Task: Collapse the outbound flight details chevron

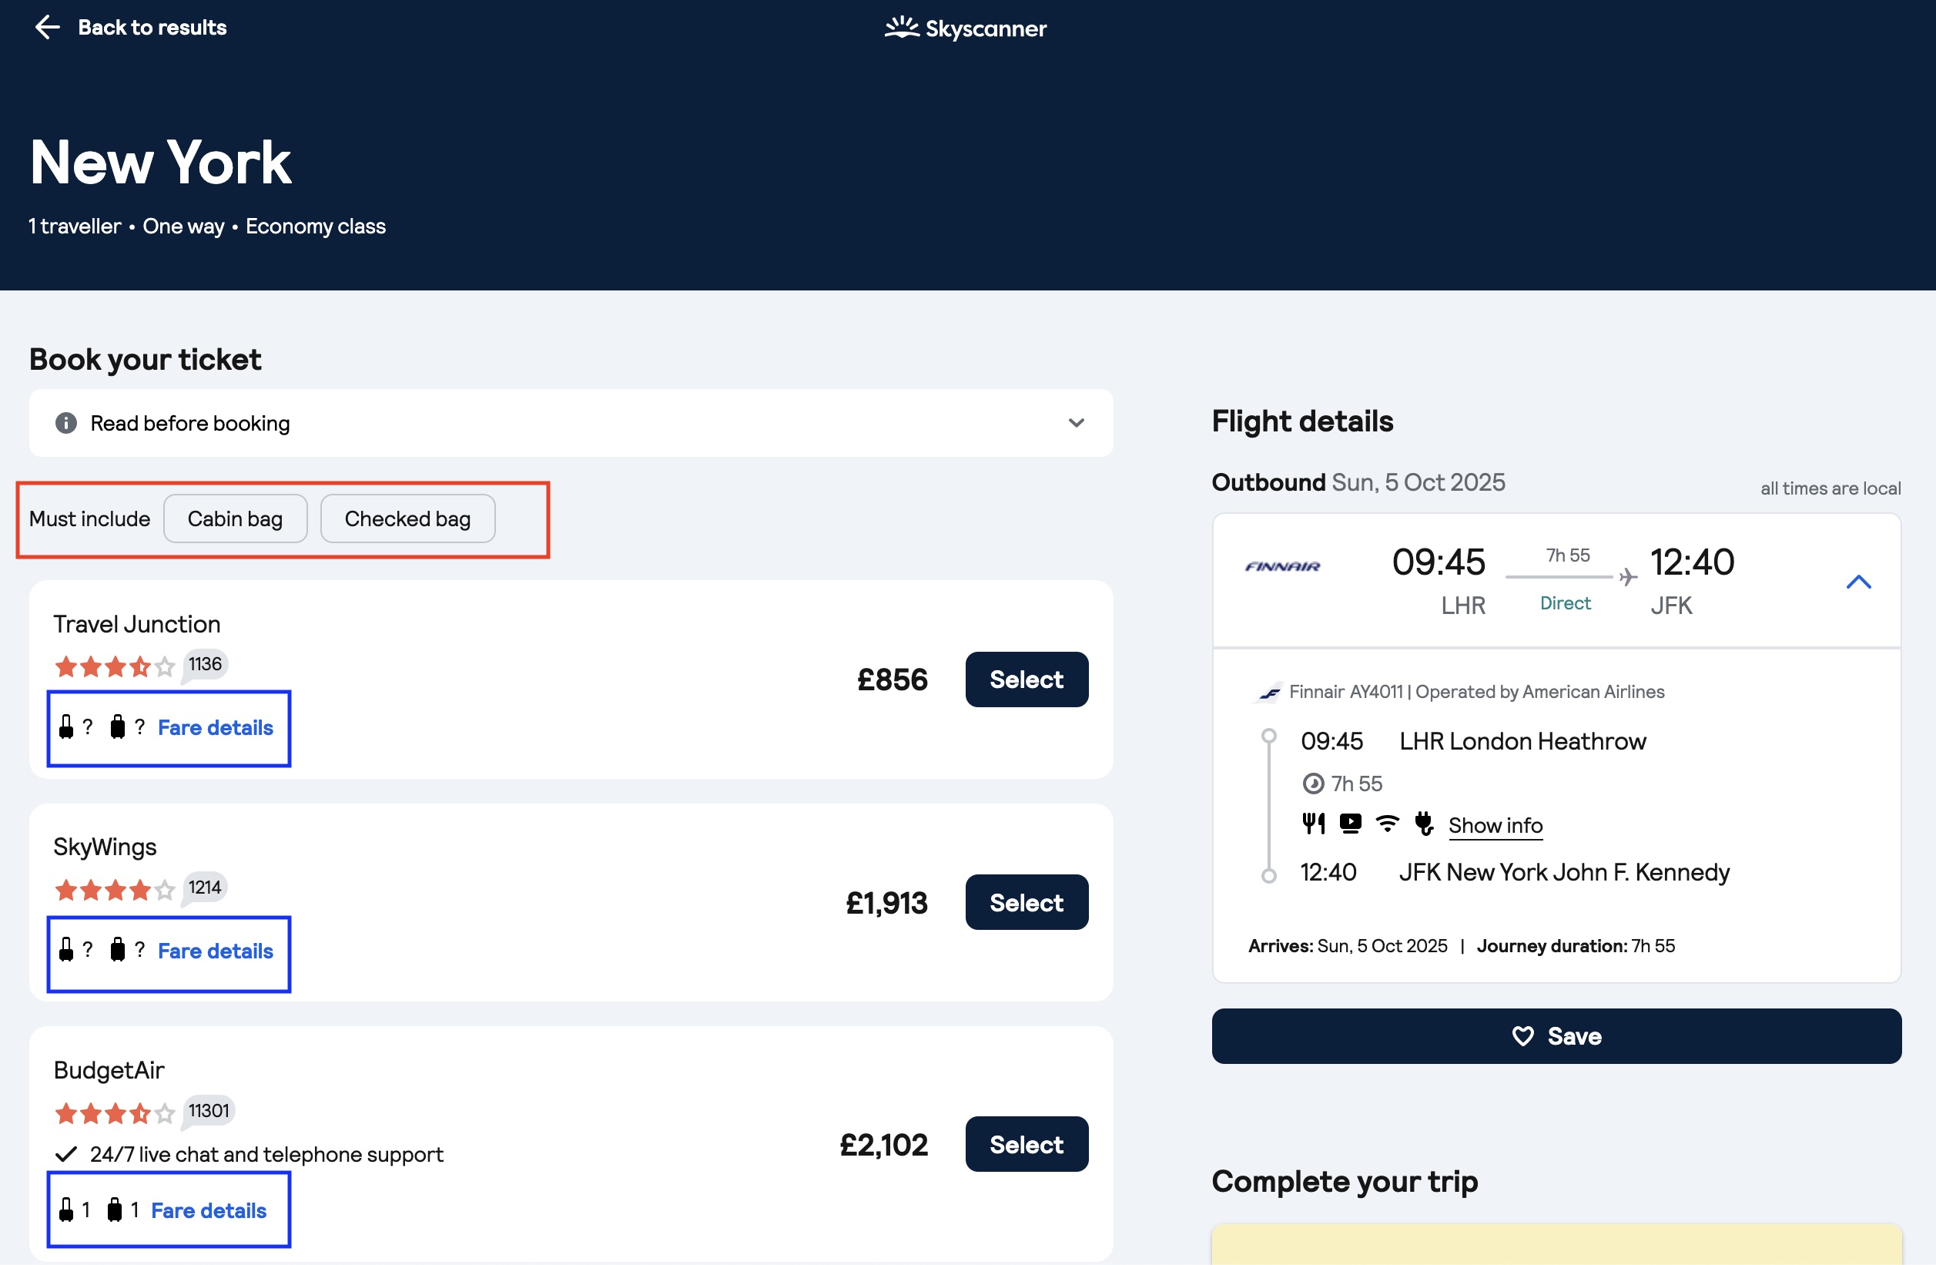Action: [x=1859, y=582]
